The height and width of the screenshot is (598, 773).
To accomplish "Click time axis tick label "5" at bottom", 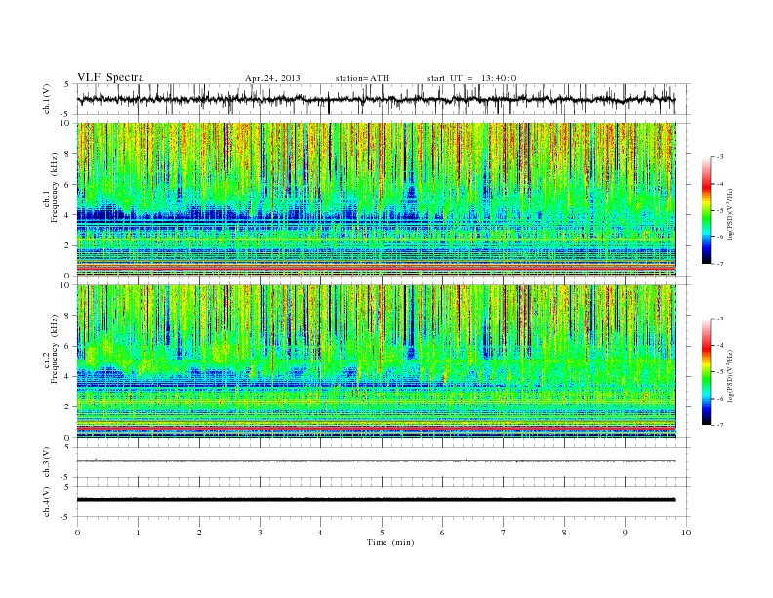I will (x=382, y=533).
